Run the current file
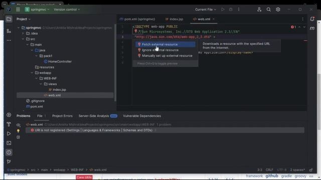 (223, 9)
